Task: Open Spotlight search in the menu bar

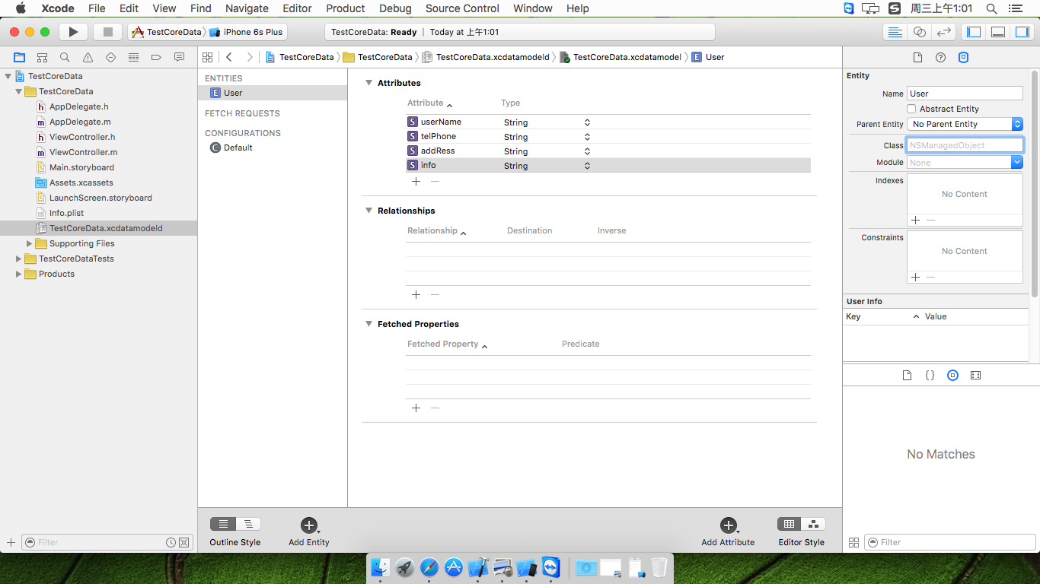Action: click(991, 8)
